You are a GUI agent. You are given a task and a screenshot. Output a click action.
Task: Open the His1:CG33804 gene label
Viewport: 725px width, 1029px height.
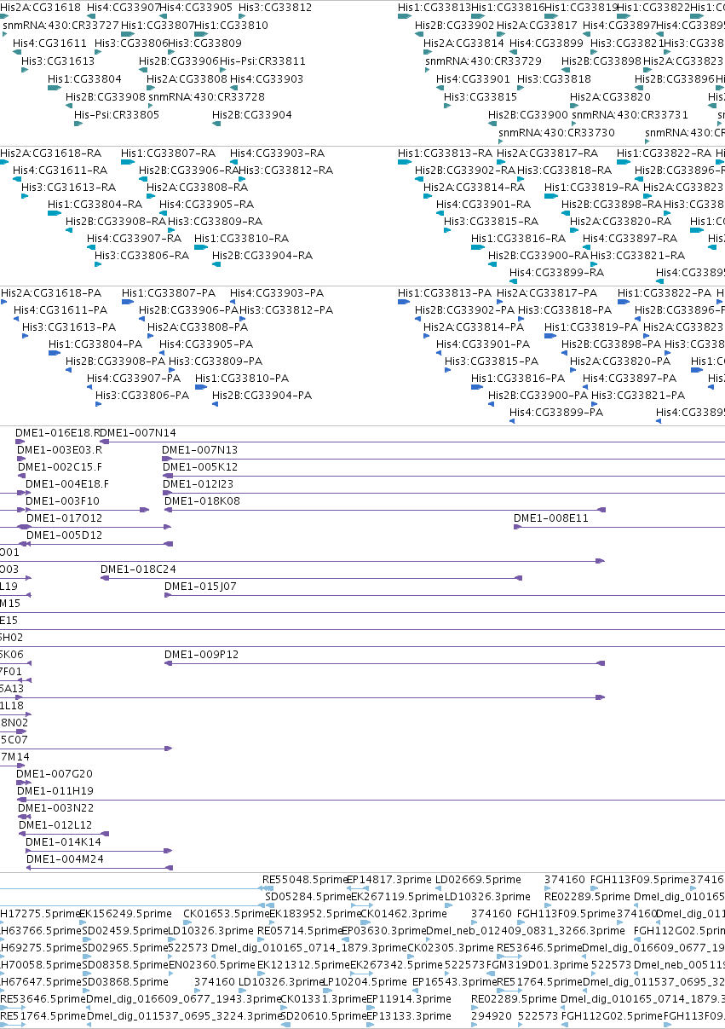(85, 79)
